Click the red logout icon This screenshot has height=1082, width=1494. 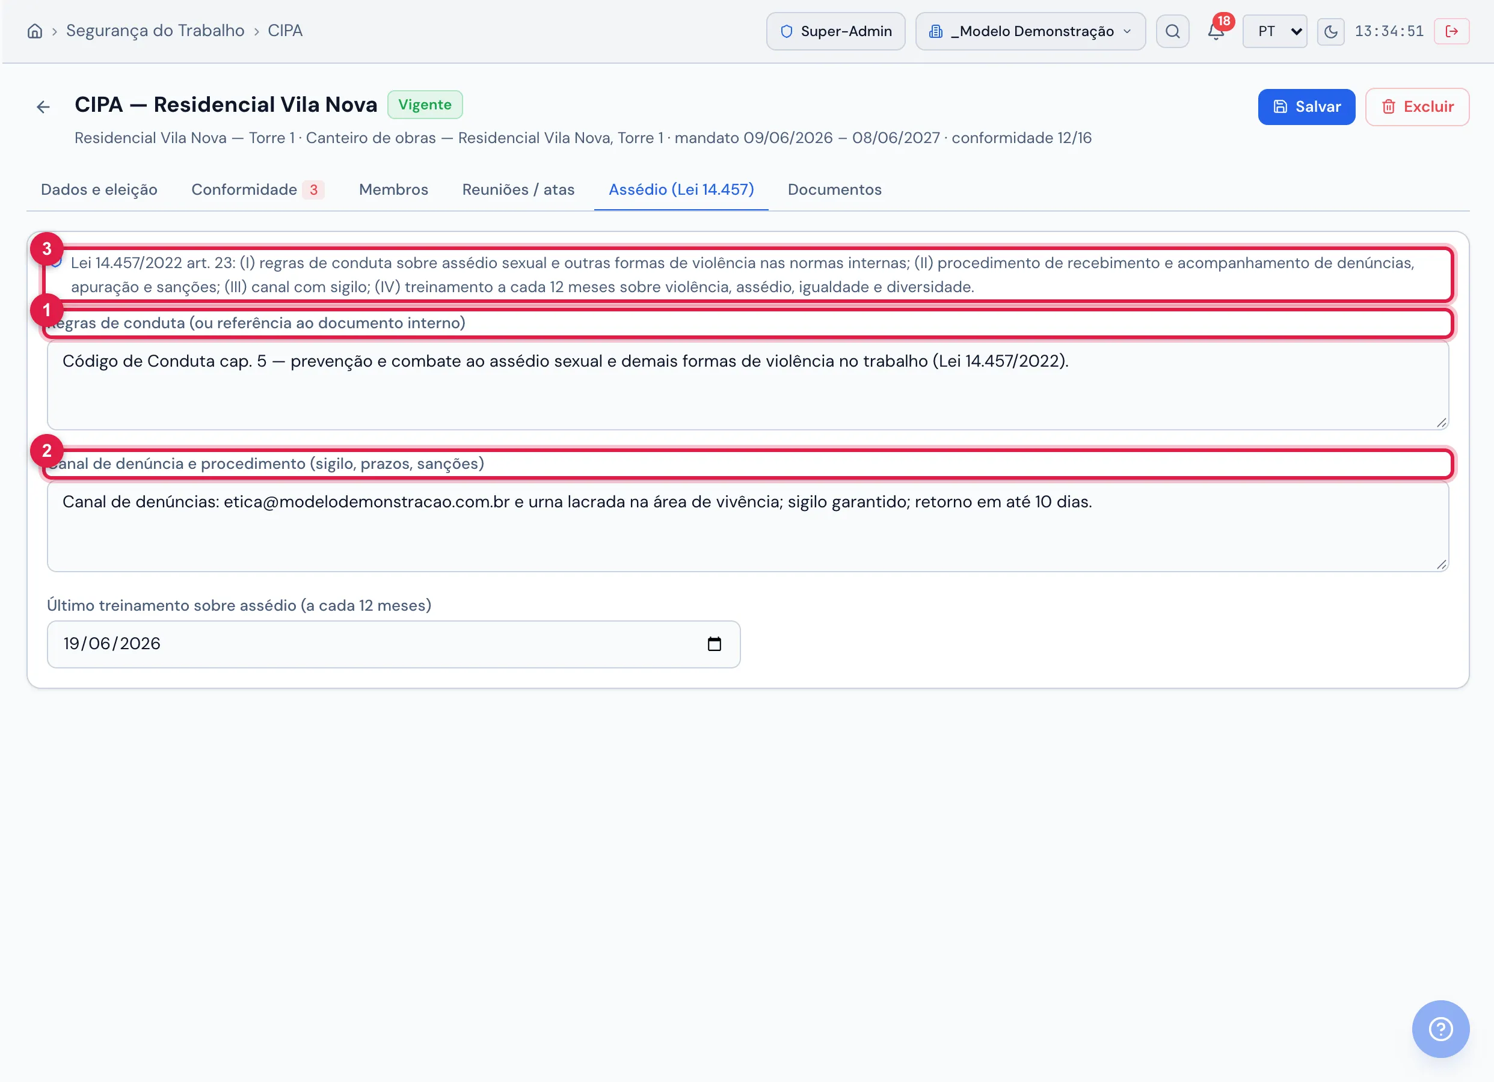(1451, 31)
